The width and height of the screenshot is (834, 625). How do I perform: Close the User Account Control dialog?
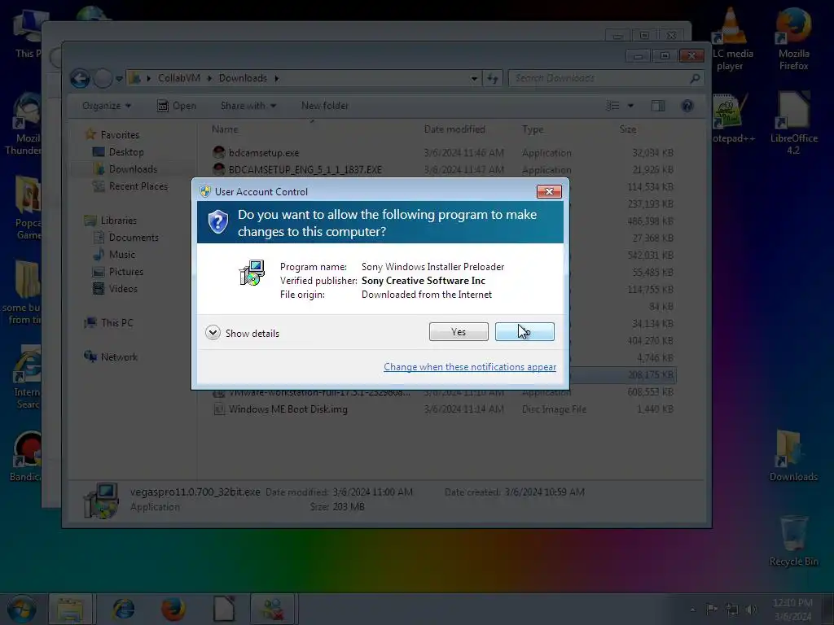coord(549,191)
